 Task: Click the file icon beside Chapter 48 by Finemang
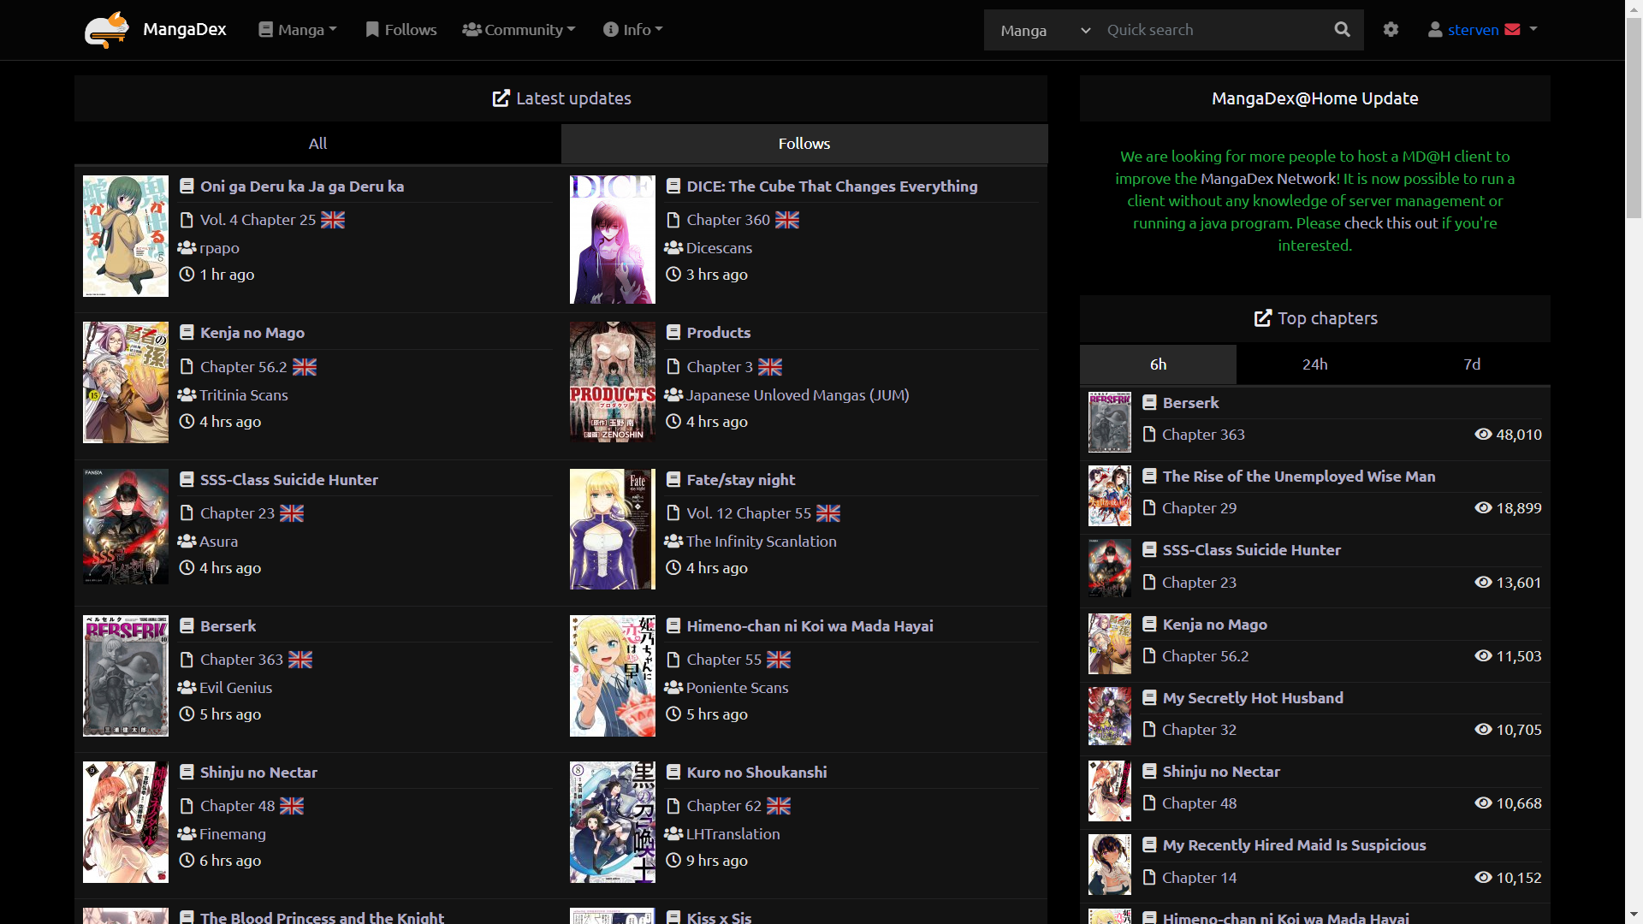[187, 806]
